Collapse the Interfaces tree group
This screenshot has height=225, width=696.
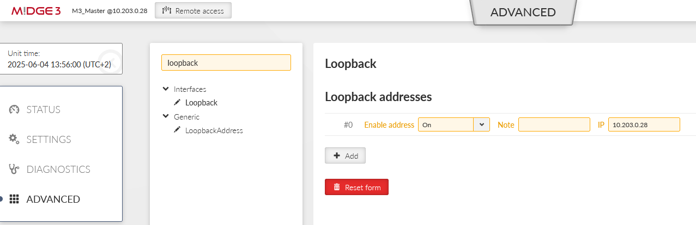coord(166,89)
